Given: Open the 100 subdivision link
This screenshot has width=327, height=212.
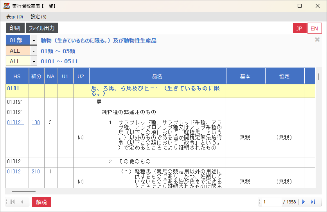Looking at the screenshot, I should pos(36,123).
